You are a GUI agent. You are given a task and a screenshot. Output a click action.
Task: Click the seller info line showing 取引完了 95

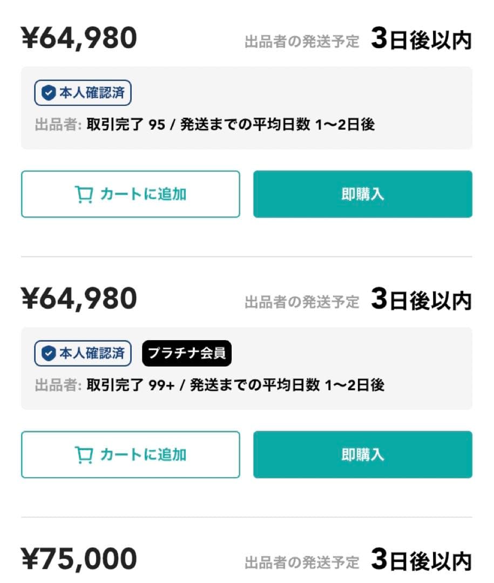(205, 125)
